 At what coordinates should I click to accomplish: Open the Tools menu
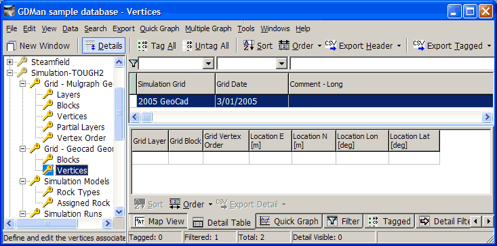click(246, 29)
